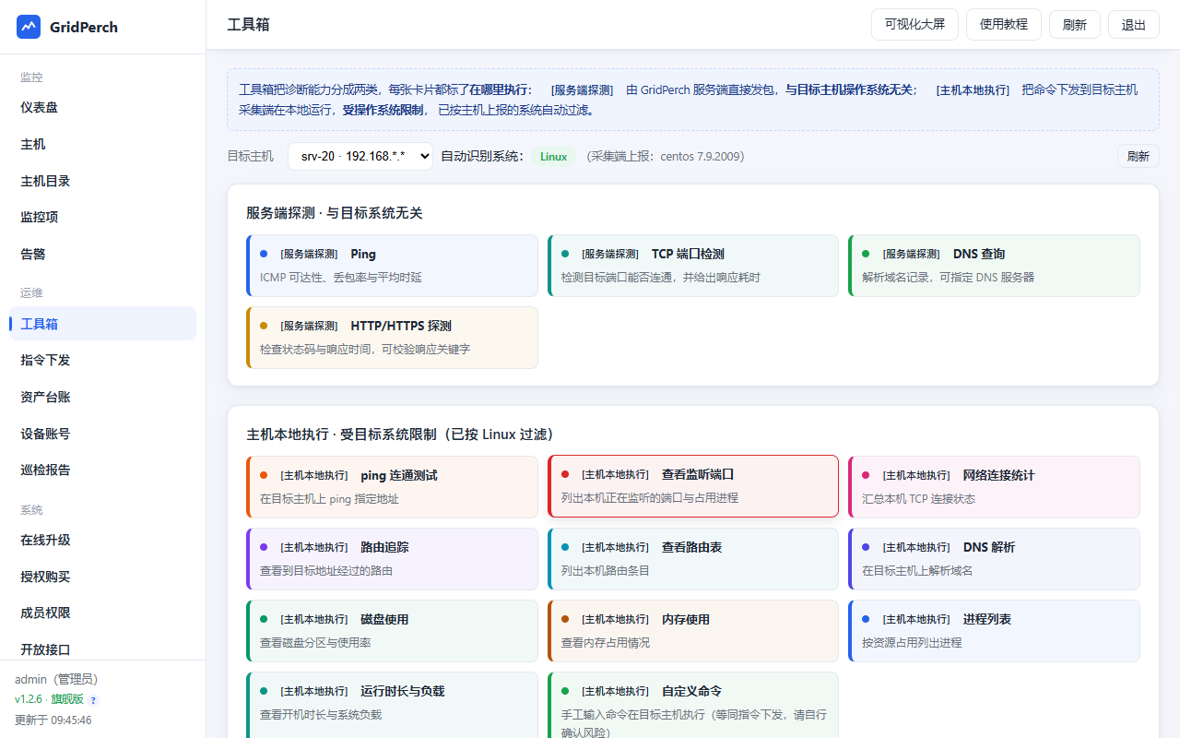This screenshot has height=738, width=1180.
Task: Select 巡检报告 in the sidebar
Action: 102,470
